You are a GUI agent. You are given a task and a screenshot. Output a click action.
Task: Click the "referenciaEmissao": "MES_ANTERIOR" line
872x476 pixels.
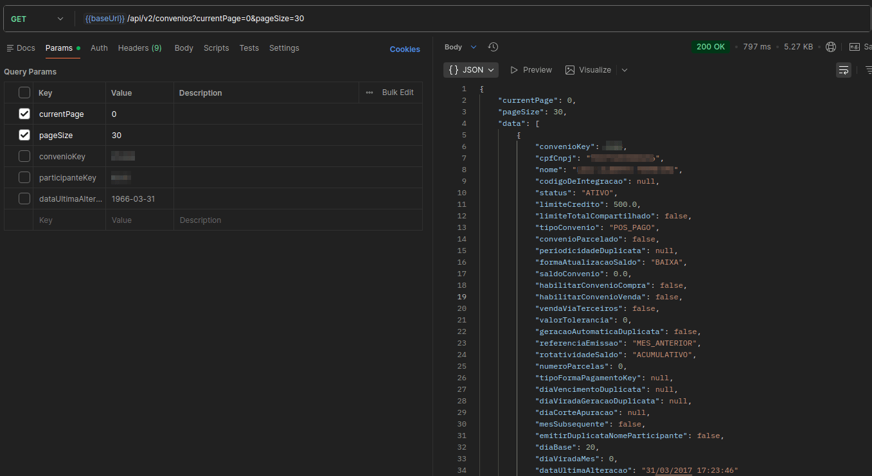[x=618, y=343]
